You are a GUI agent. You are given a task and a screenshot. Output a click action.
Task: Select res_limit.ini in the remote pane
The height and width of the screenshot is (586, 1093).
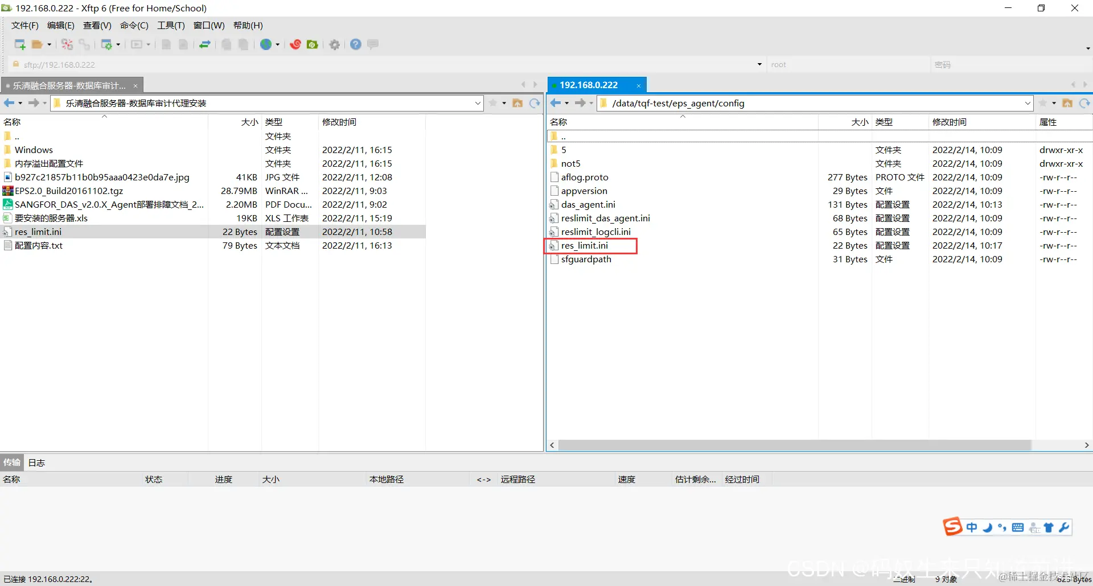pyautogui.click(x=584, y=246)
